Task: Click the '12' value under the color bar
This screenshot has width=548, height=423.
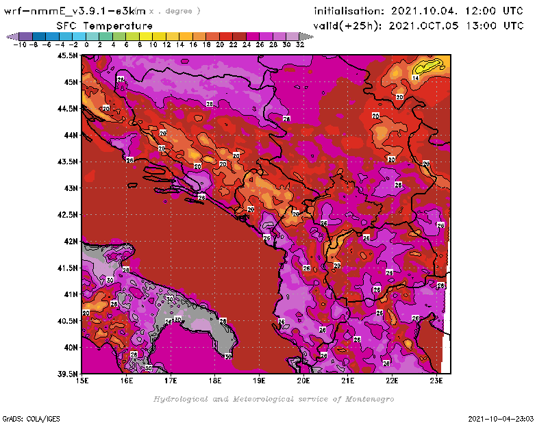Action: point(166,45)
